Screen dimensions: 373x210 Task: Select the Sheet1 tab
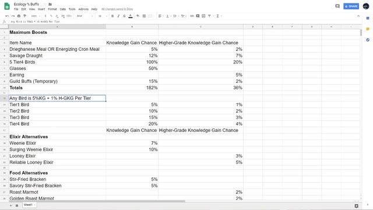pos(30,205)
